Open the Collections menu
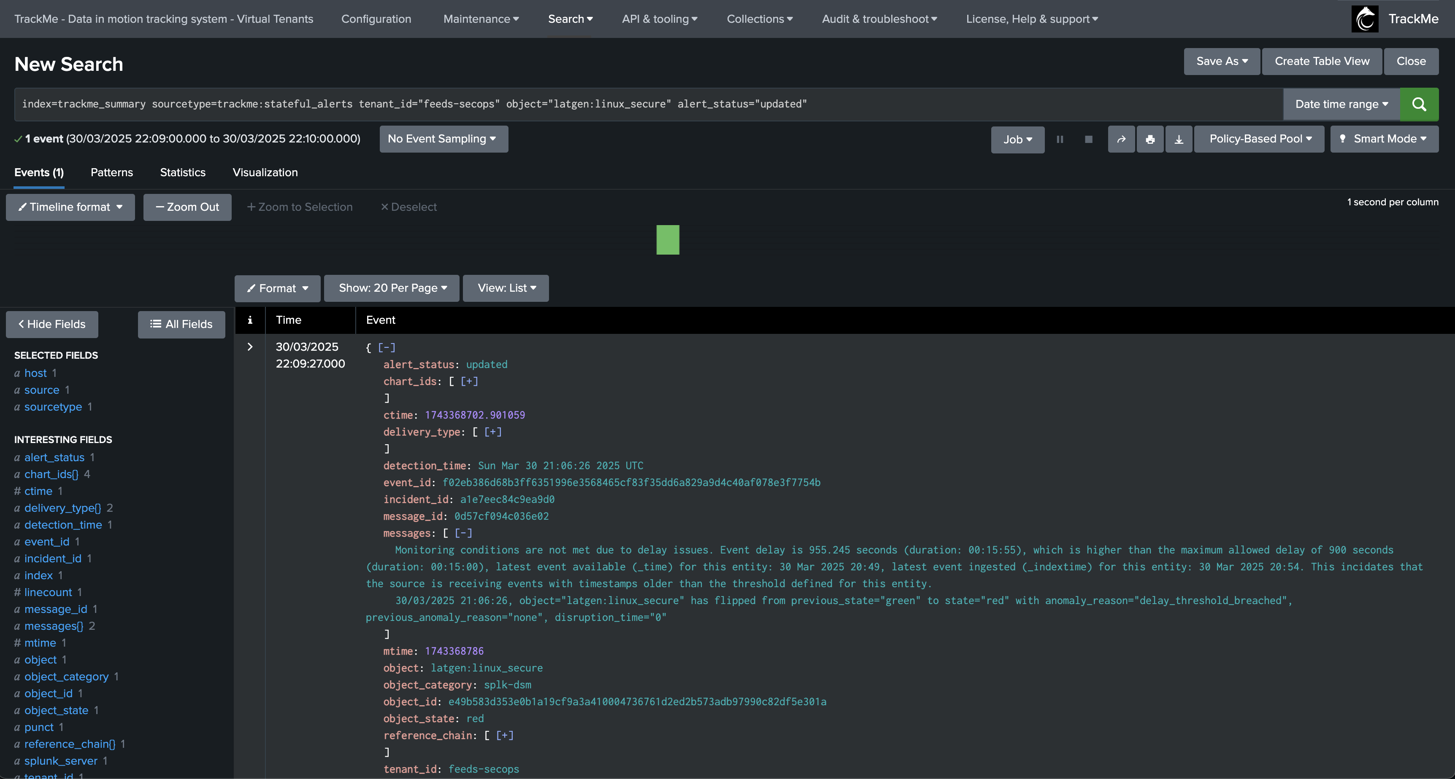 tap(760, 19)
